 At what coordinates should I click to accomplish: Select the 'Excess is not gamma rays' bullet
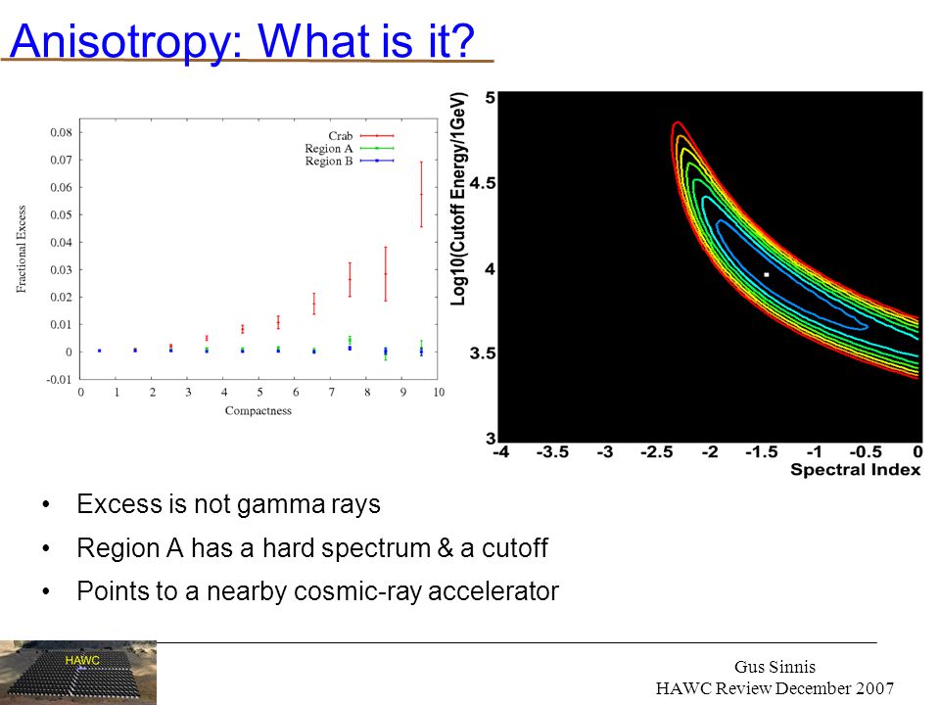point(228,504)
